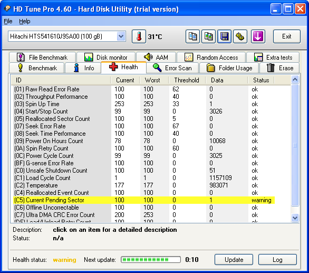
Task: Click the 0:10 countdown timer text
Action: click(x=192, y=260)
